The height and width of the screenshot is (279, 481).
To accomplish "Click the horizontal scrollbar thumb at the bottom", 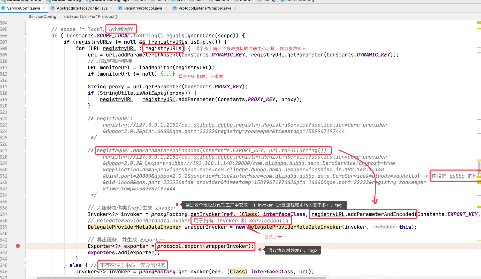I will point(181,278).
